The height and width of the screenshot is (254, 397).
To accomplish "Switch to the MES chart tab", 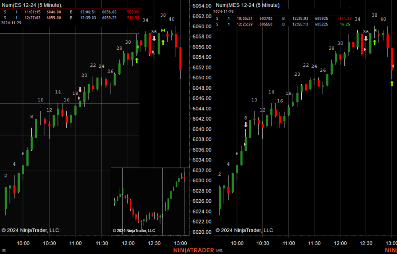I will tap(220, 251).
